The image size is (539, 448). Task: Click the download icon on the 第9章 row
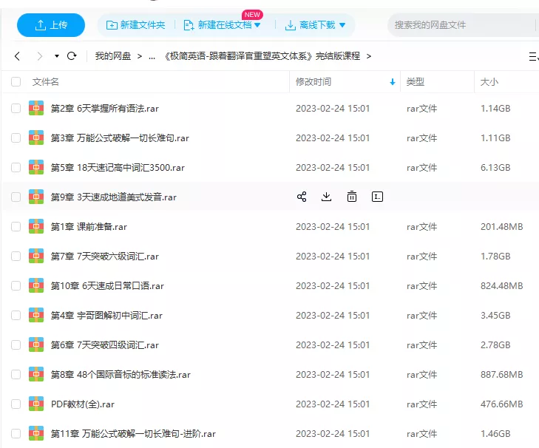coord(326,197)
